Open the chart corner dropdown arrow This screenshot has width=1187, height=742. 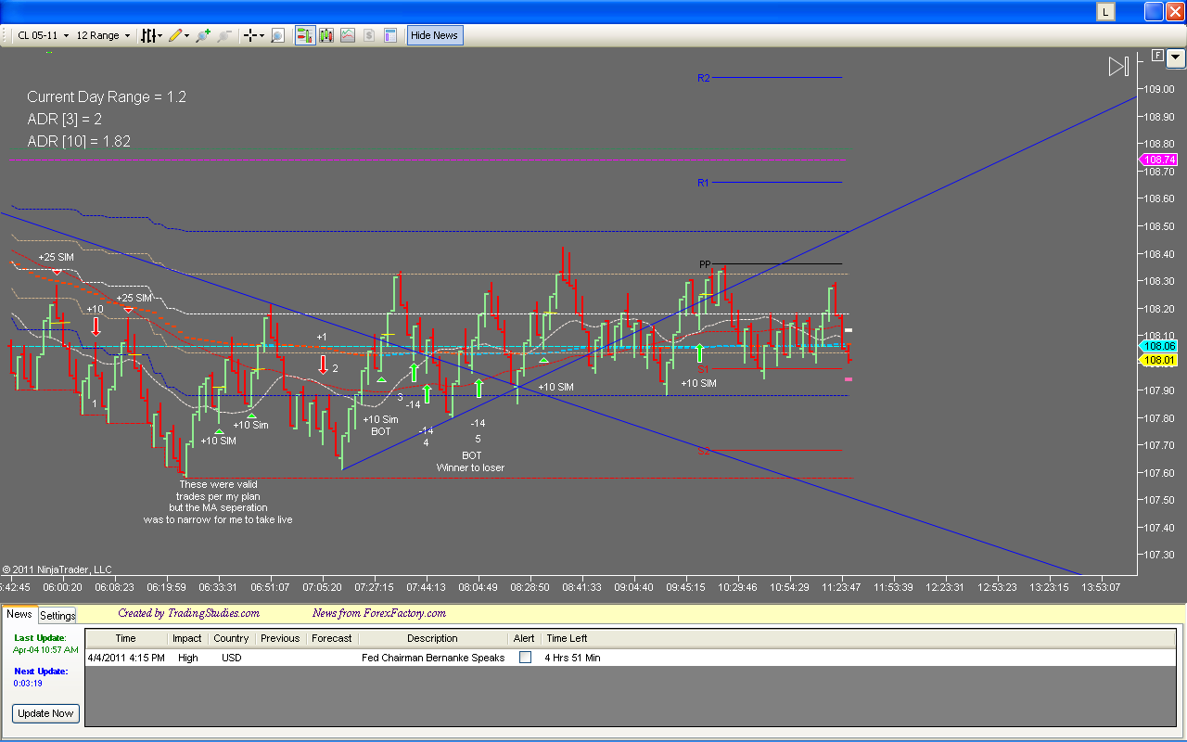click(x=1176, y=58)
